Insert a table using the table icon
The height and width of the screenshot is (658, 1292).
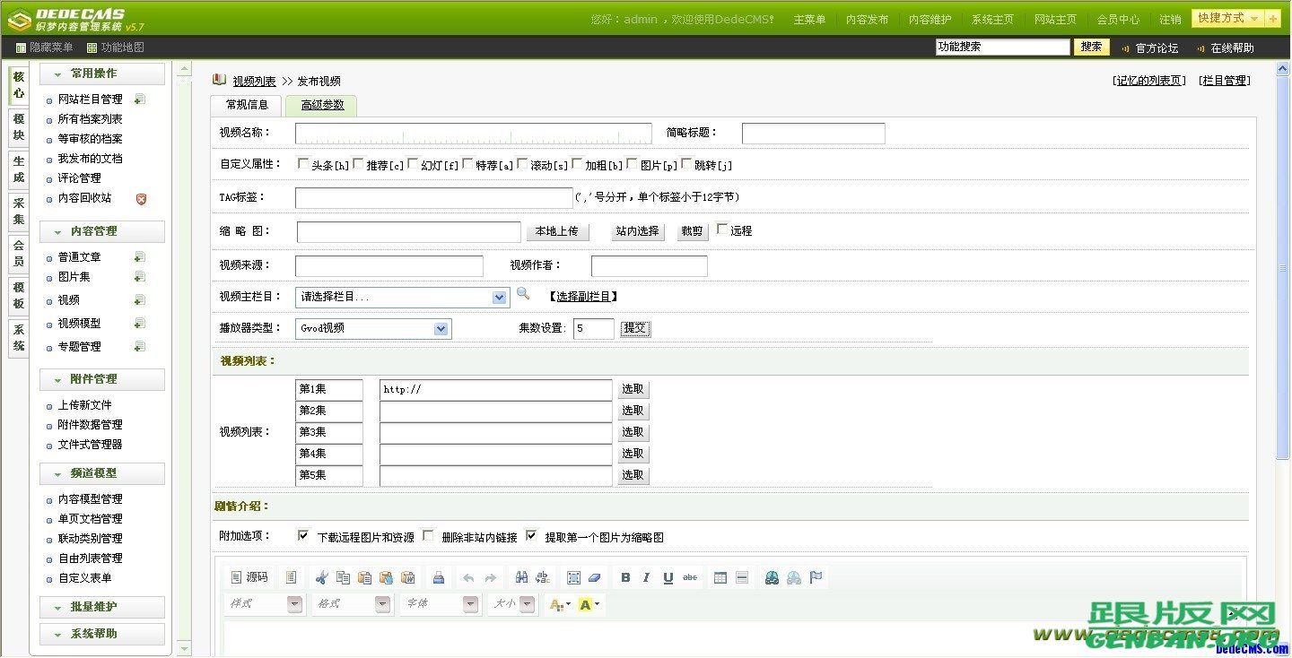pyautogui.click(x=720, y=576)
